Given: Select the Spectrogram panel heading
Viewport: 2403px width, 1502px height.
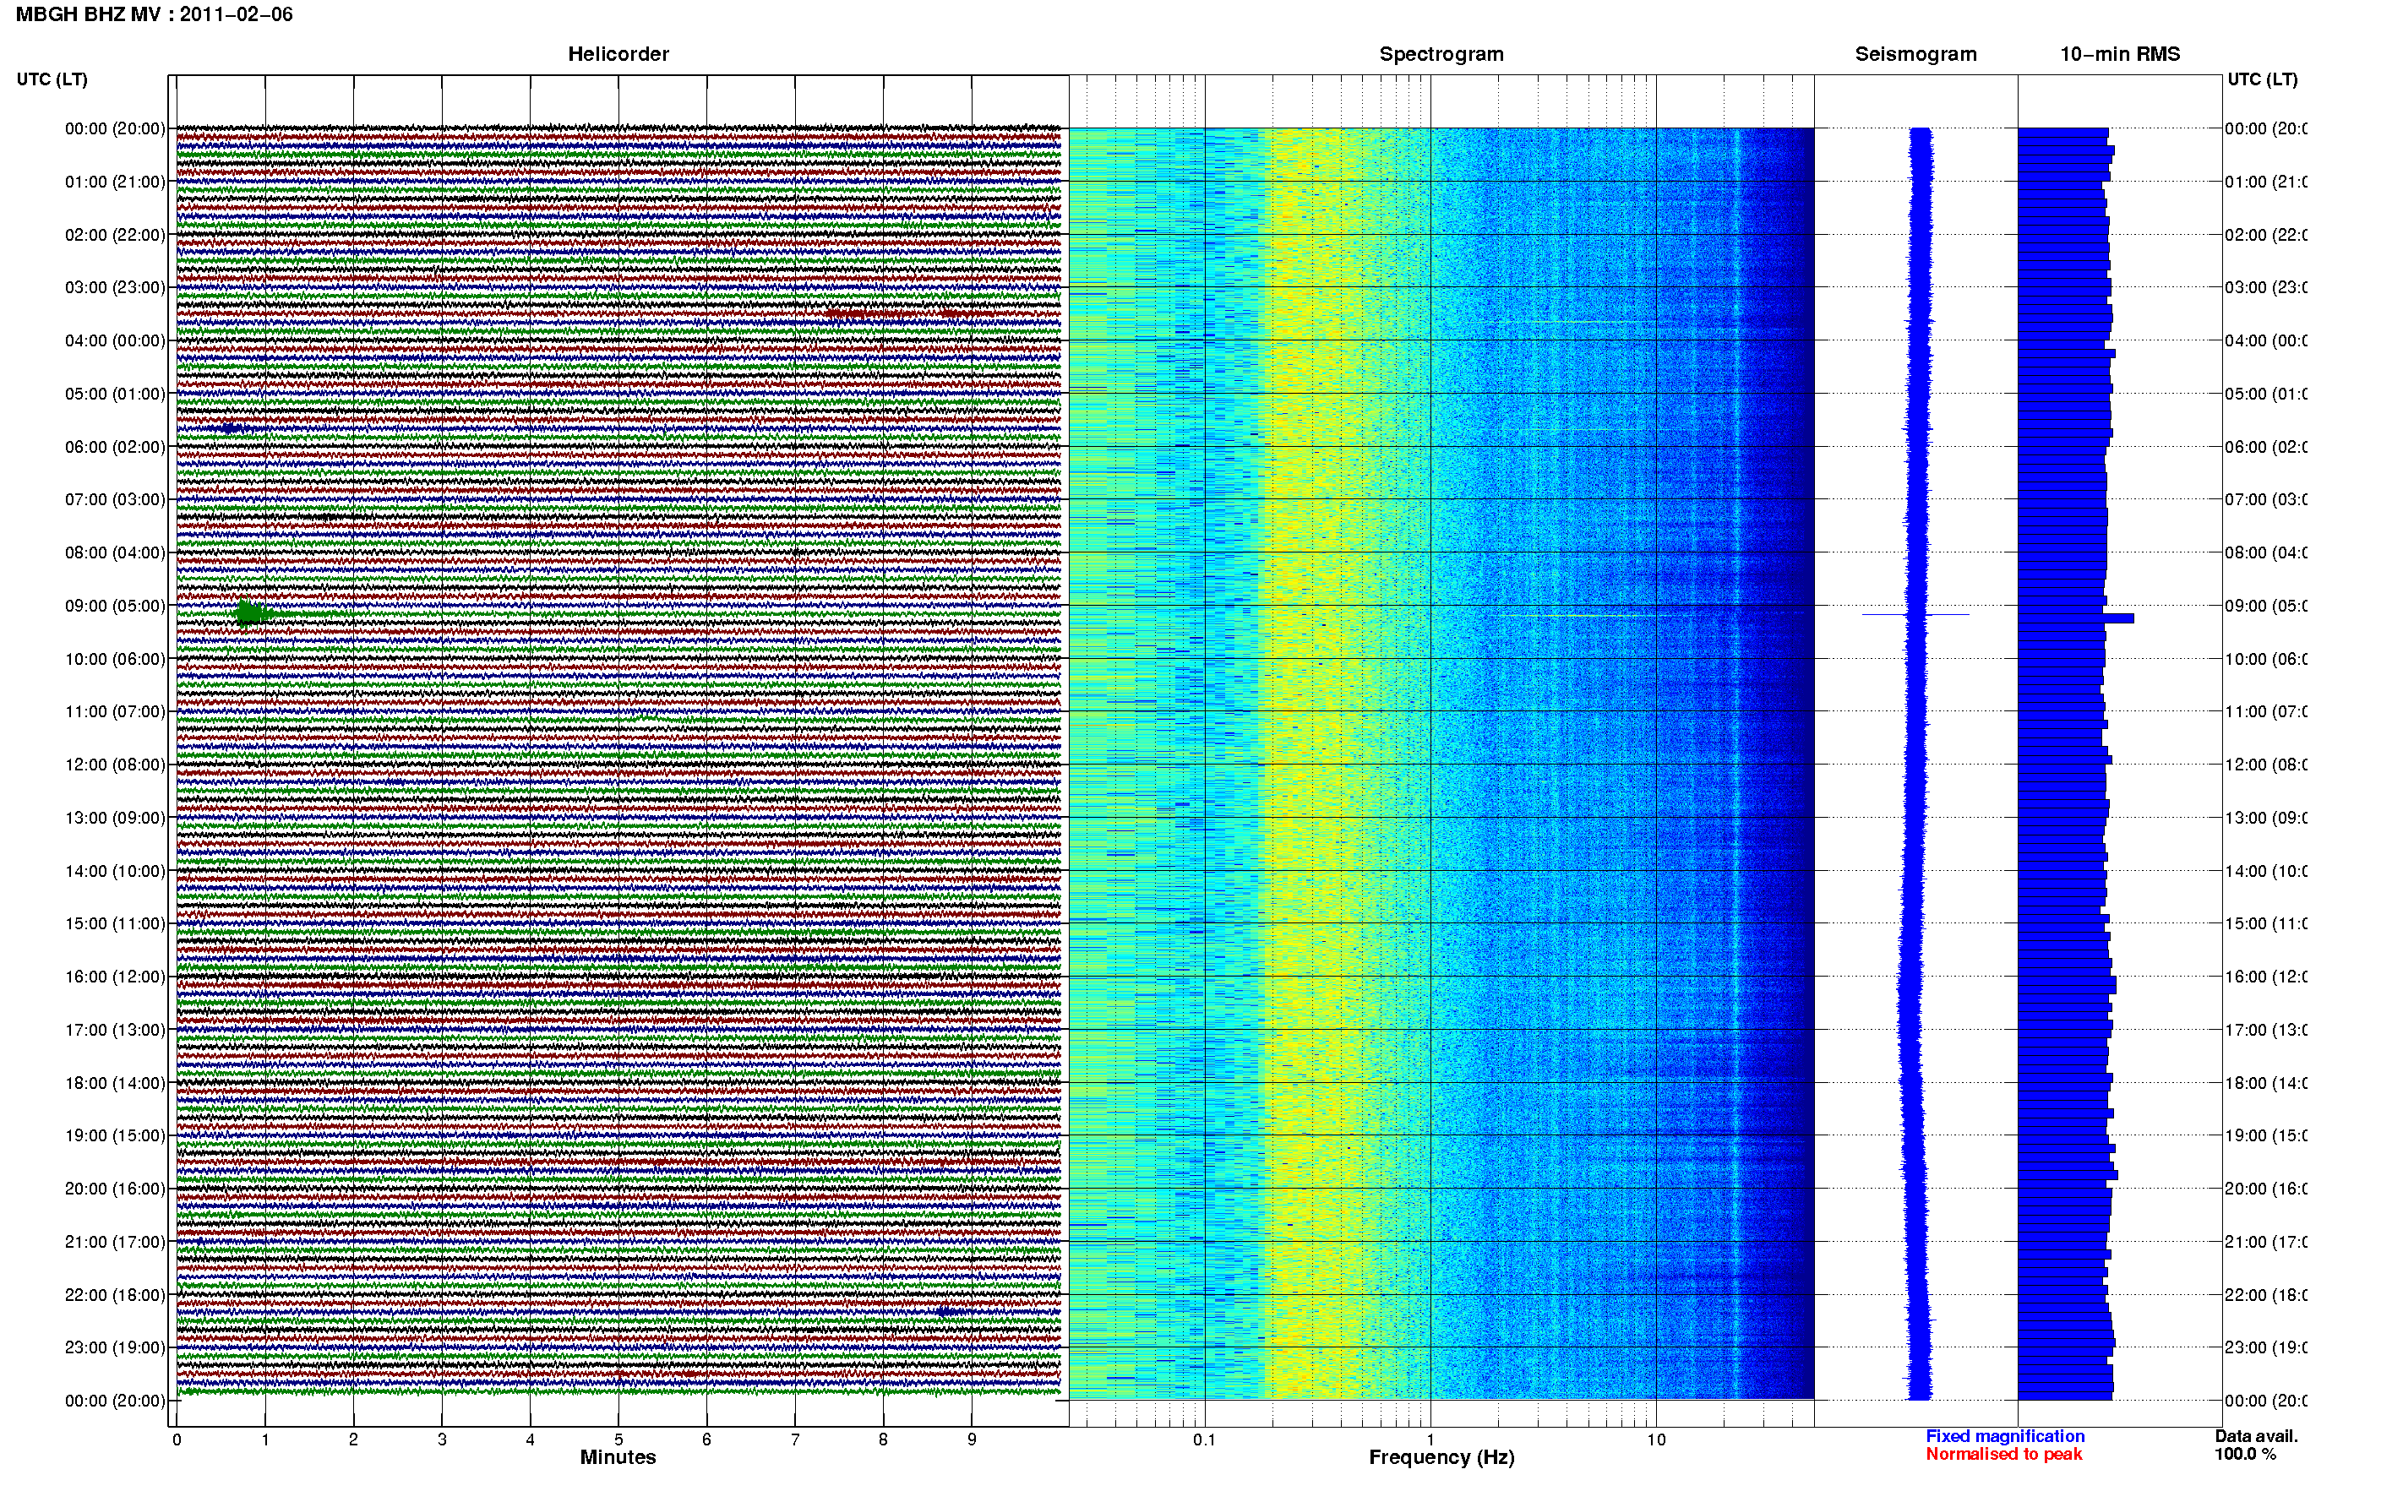Looking at the screenshot, I should 1441,54.
